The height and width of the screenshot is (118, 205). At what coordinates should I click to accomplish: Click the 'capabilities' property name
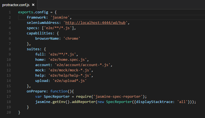[40, 33]
